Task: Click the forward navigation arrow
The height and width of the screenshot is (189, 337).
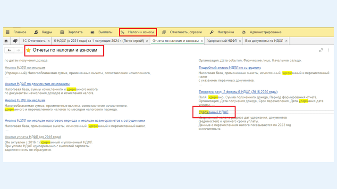Action: (18, 50)
